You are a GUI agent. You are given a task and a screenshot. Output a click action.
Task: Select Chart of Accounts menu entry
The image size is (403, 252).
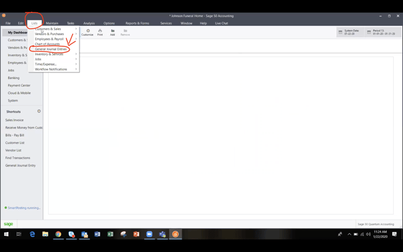point(54,44)
